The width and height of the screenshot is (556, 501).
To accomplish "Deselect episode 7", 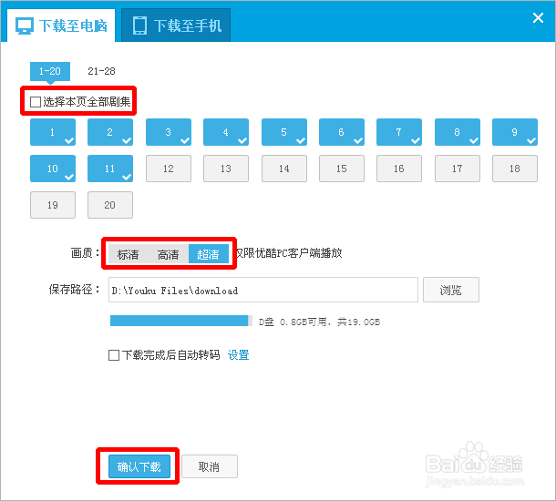I will [x=399, y=132].
